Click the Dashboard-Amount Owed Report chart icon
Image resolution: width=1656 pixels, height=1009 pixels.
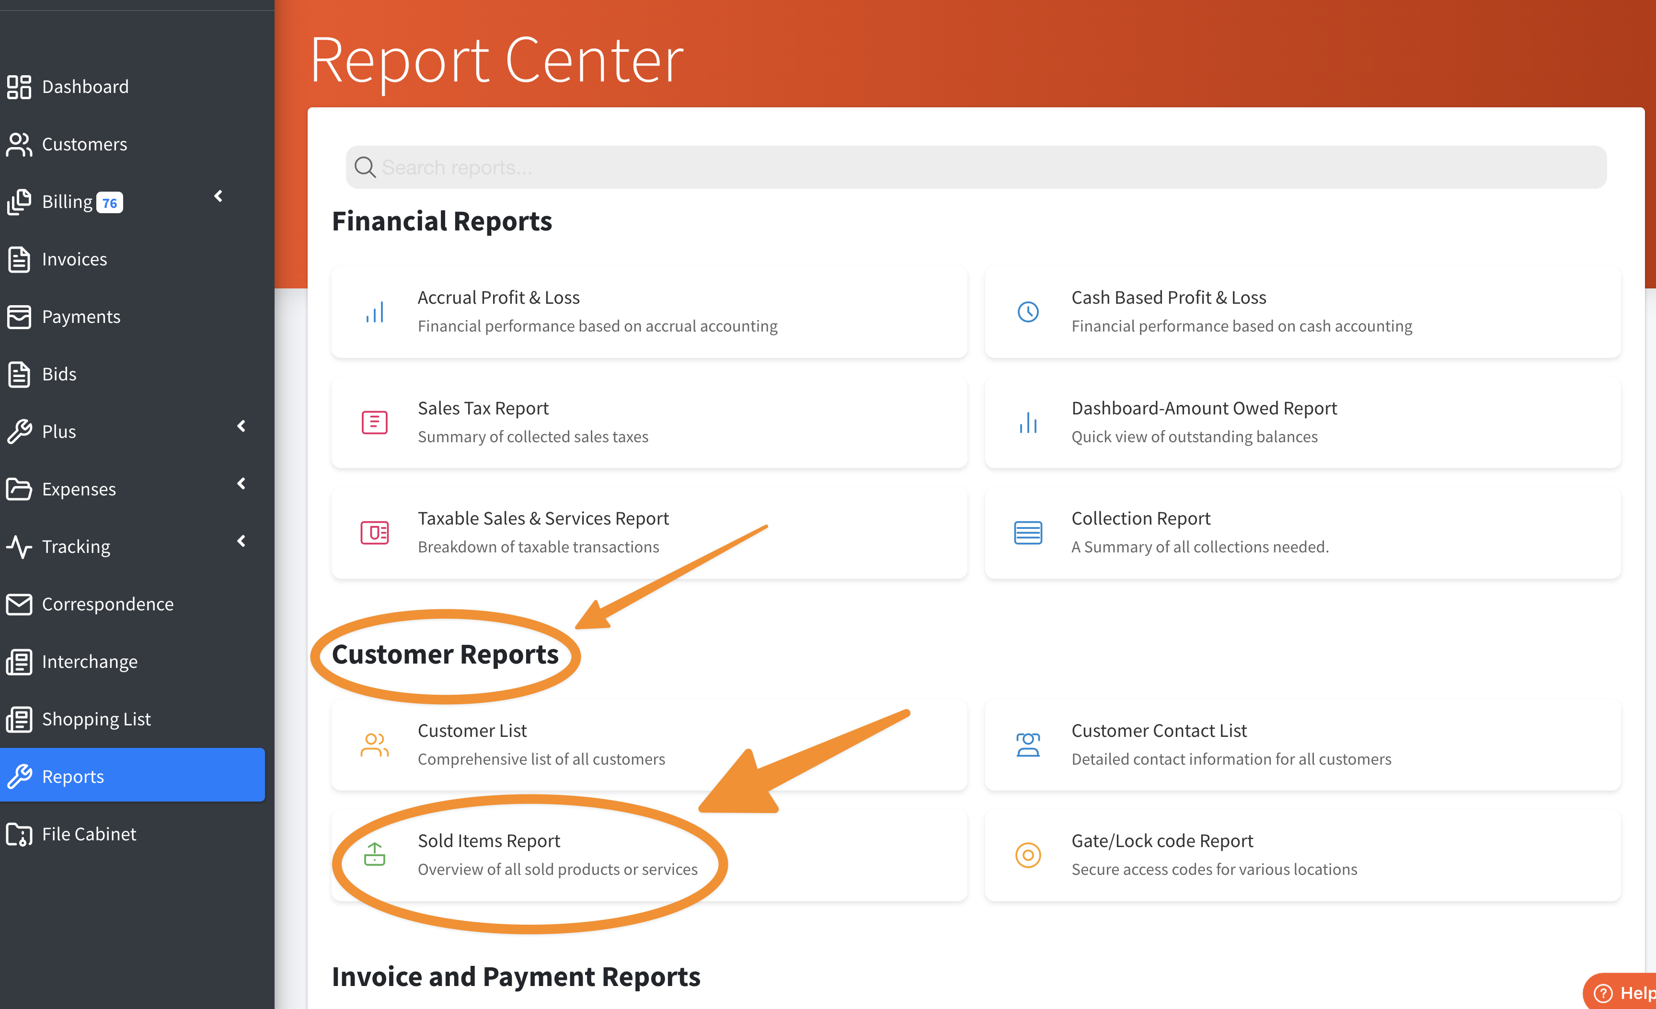pos(1028,423)
